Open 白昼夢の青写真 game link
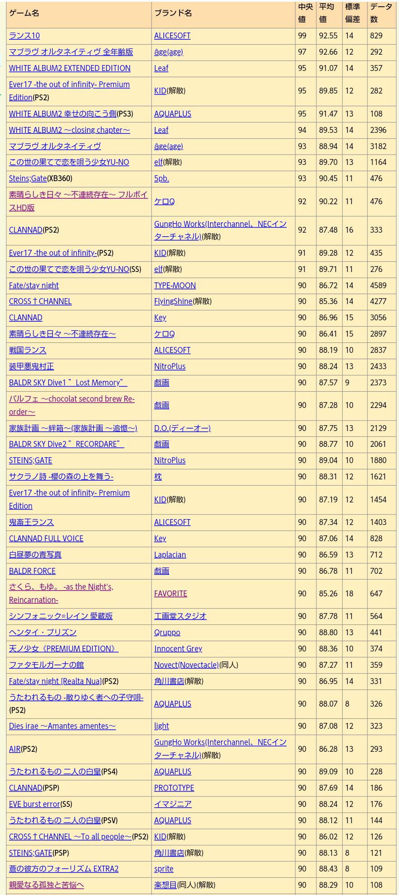Screen dimensions: 399x895 click(x=35, y=555)
